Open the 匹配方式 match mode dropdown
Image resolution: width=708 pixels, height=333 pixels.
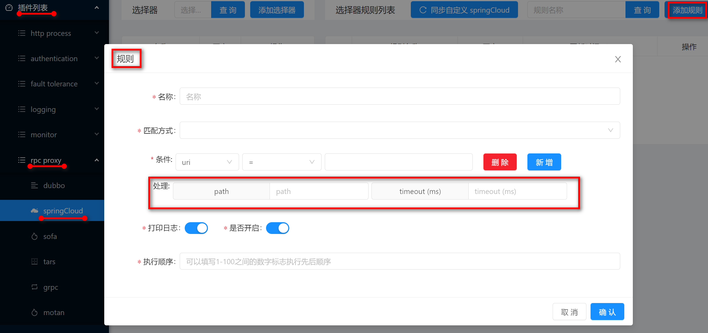(x=400, y=130)
